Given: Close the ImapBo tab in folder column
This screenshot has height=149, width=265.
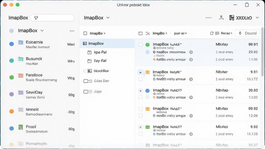Looking at the screenshot, I should coord(105,33).
